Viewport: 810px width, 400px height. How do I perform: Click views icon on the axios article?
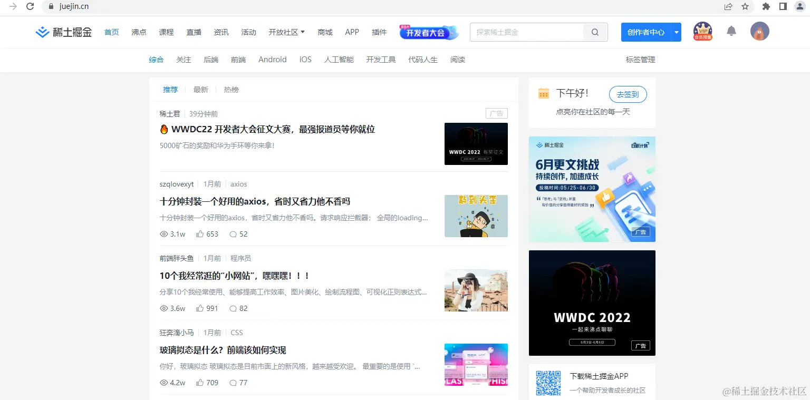[x=164, y=234]
